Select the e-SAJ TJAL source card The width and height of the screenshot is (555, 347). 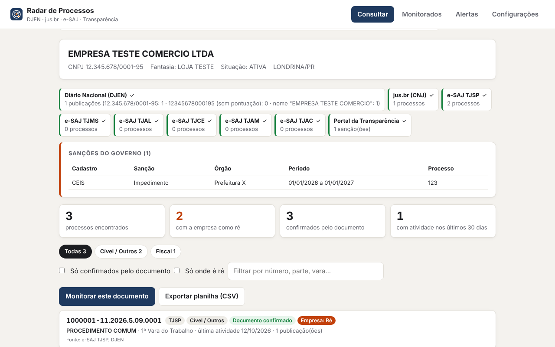[139, 125]
